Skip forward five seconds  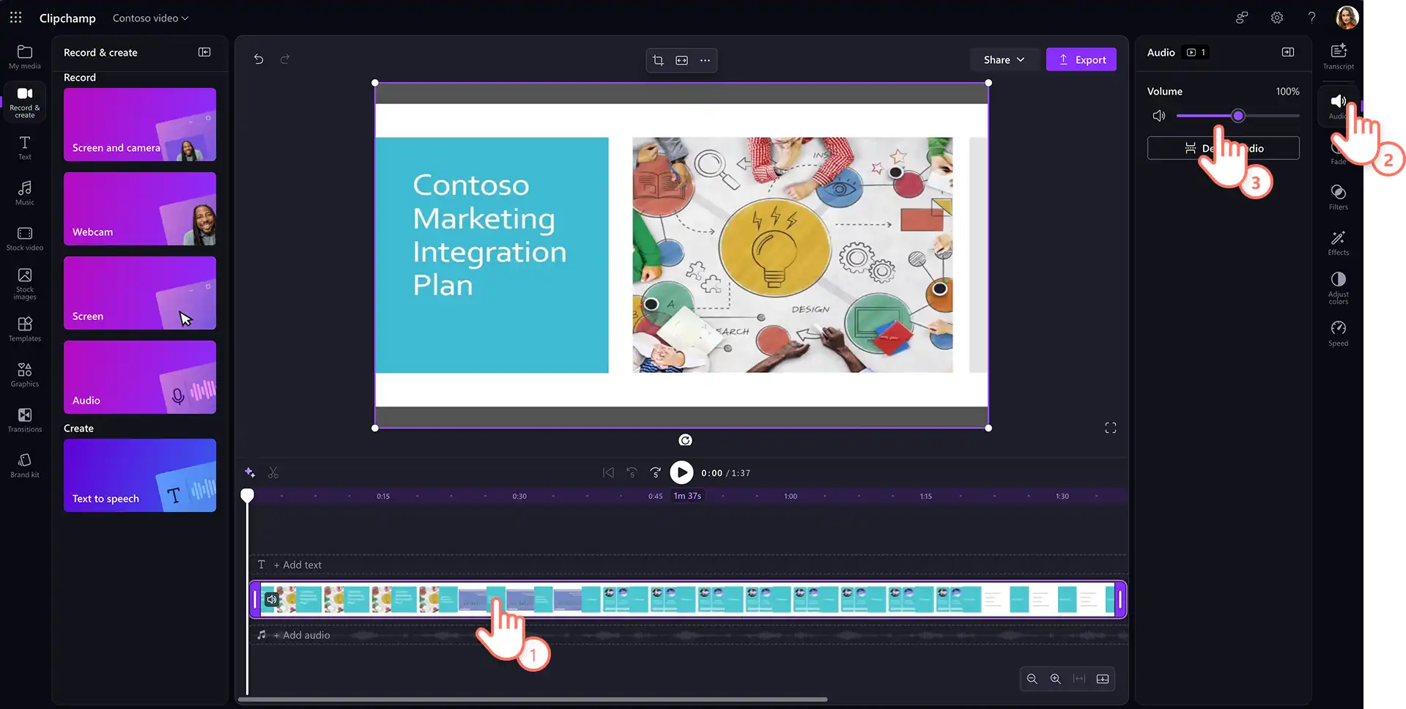[655, 472]
